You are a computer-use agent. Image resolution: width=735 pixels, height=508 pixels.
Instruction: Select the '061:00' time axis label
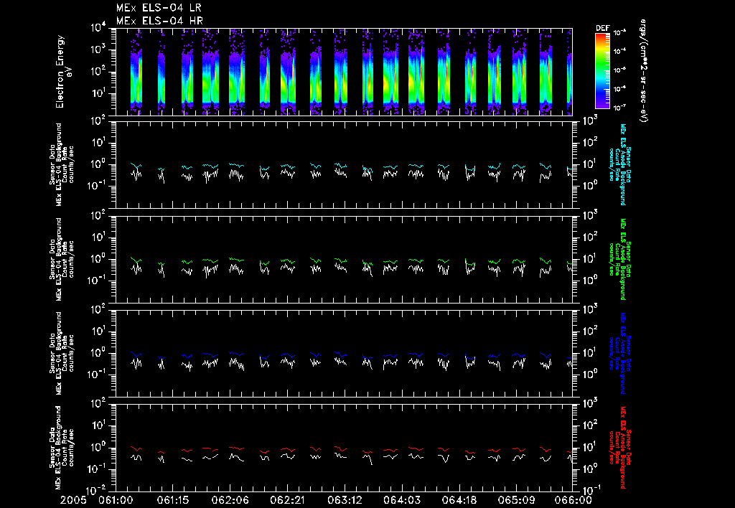pos(116,501)
